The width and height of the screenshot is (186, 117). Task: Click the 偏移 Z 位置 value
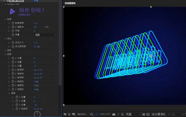click(35, 105)
